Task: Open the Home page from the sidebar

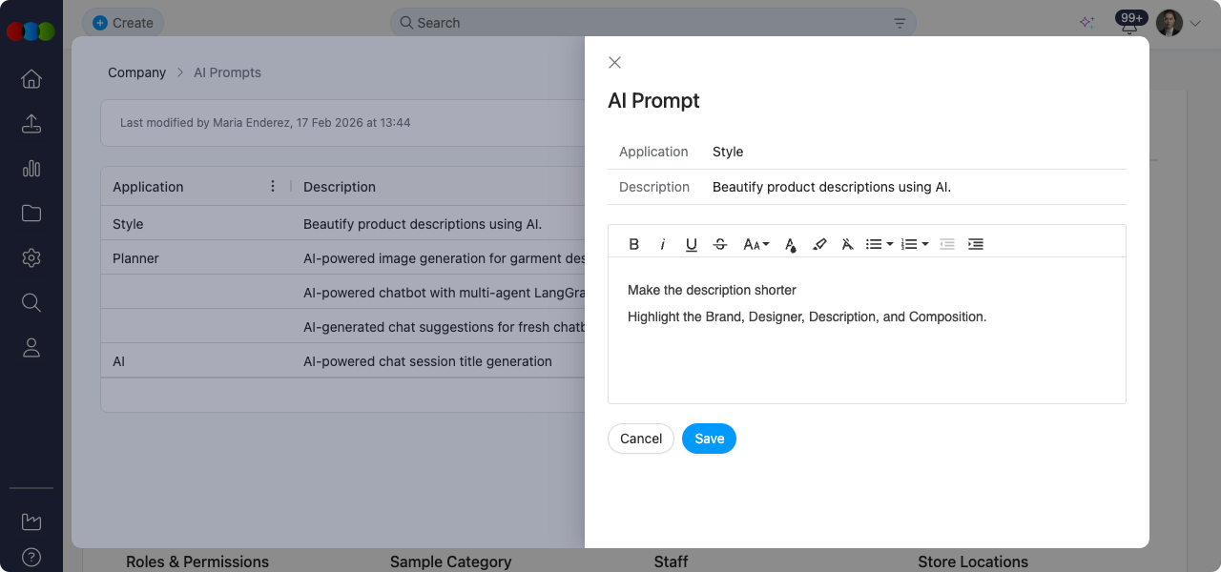Action: (x=31, y=79)
